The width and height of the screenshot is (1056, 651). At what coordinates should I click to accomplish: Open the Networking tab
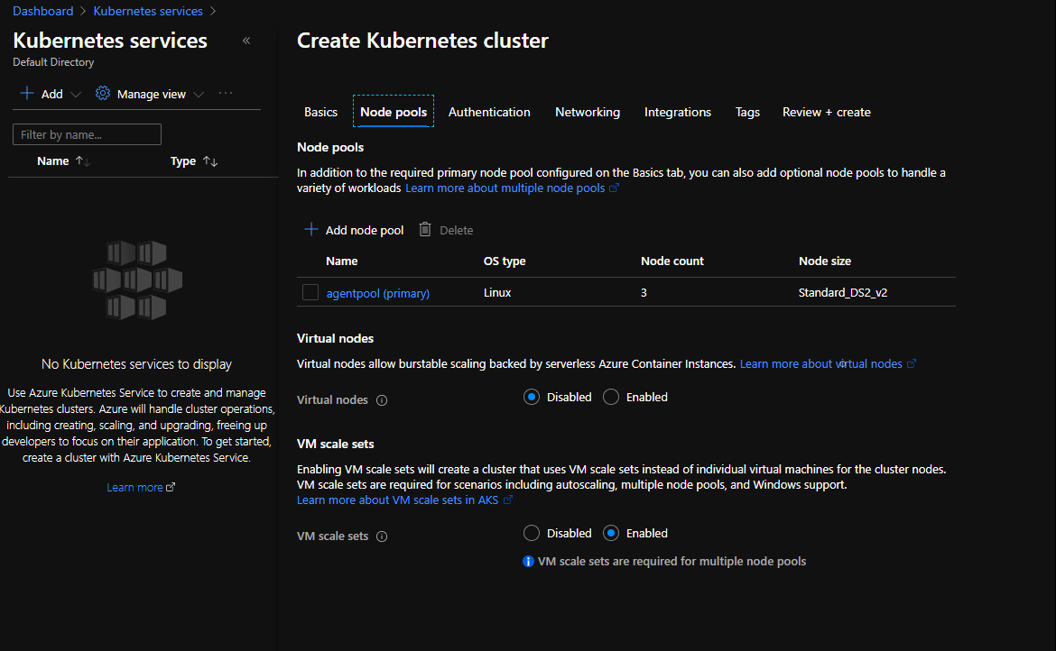(x=588, y=113)
